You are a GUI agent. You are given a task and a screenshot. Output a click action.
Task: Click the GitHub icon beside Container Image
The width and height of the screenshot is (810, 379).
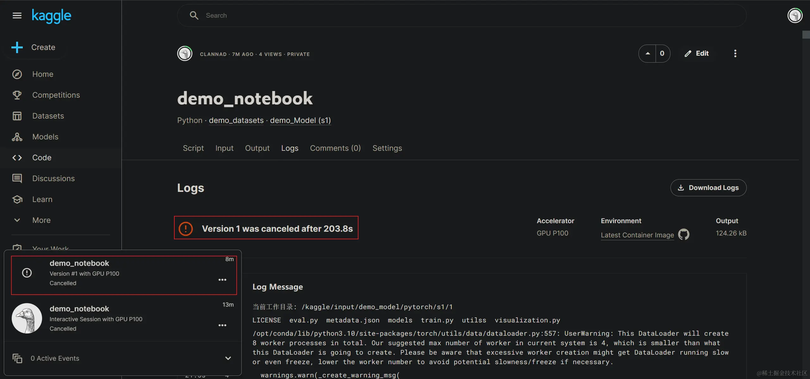(684, 235)
